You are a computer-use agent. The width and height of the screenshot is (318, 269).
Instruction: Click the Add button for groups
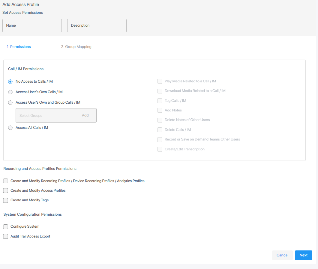(x=85, y=115)
